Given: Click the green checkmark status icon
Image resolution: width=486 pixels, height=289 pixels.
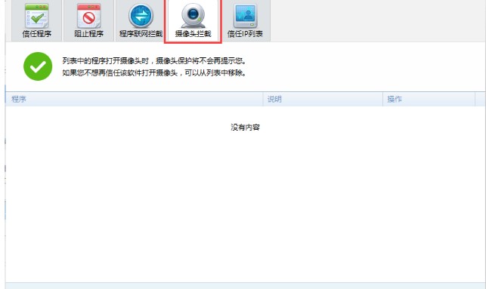Looking at the screenshot, I should tap(38, 66).
